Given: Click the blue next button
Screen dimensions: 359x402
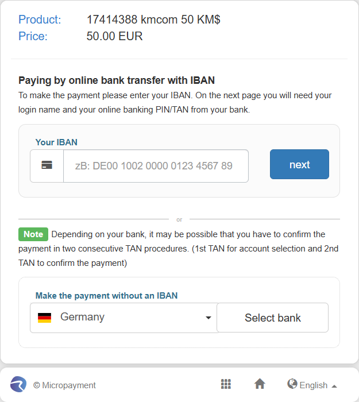Looking at the screenshot, I should [299, 164].
